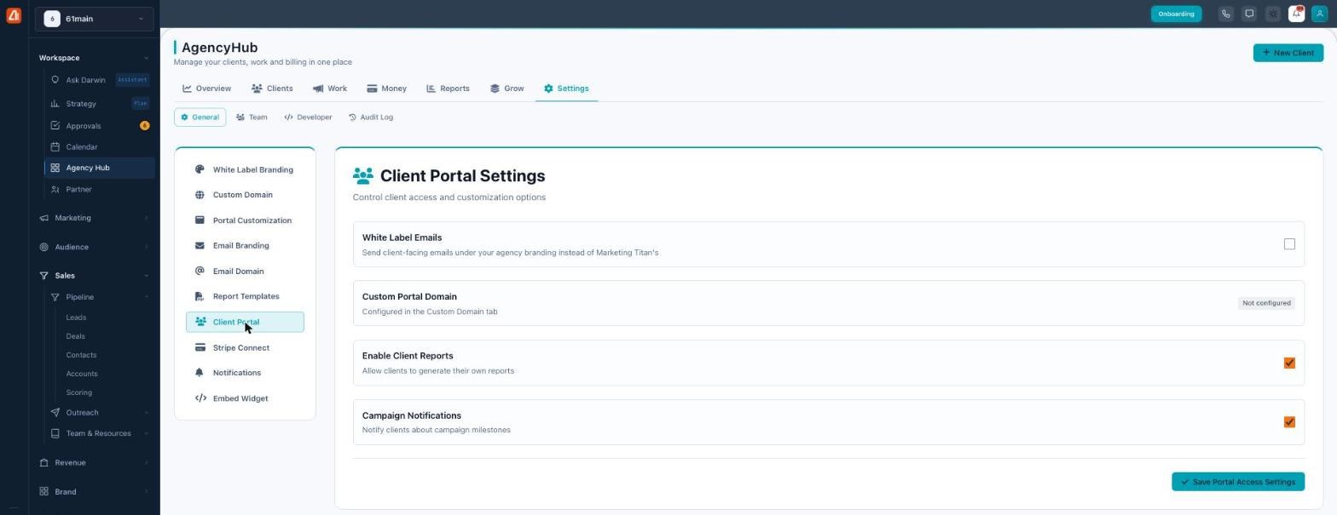The width and height of the screenshot is (1337, 515).
Task: Expand the Marketing section chevron
Action: coord(146,218)
